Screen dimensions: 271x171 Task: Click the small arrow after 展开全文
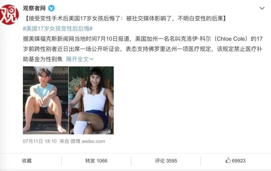click(x=92, y=59)
